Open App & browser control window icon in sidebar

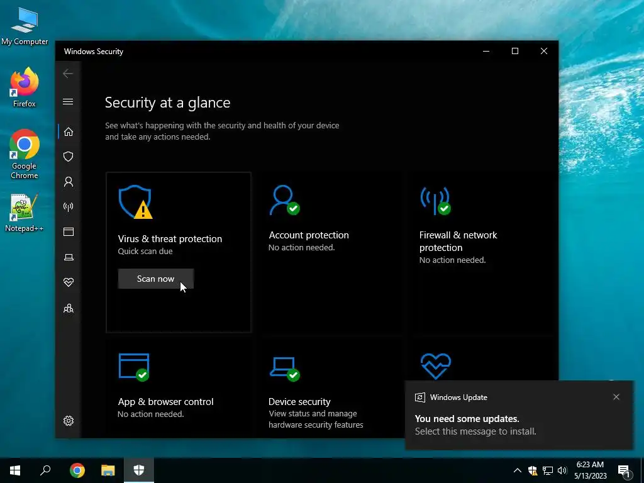coord(69,232)
